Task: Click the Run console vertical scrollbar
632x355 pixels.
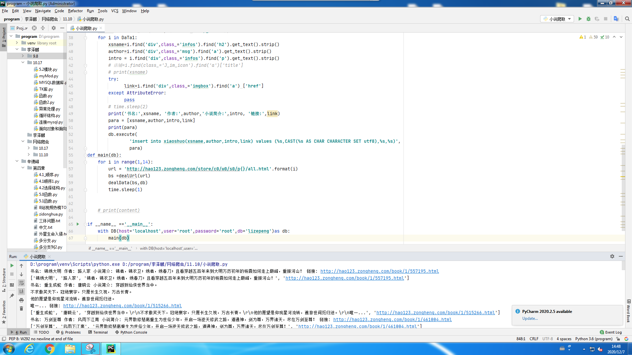Action: [x=623, y=265]
